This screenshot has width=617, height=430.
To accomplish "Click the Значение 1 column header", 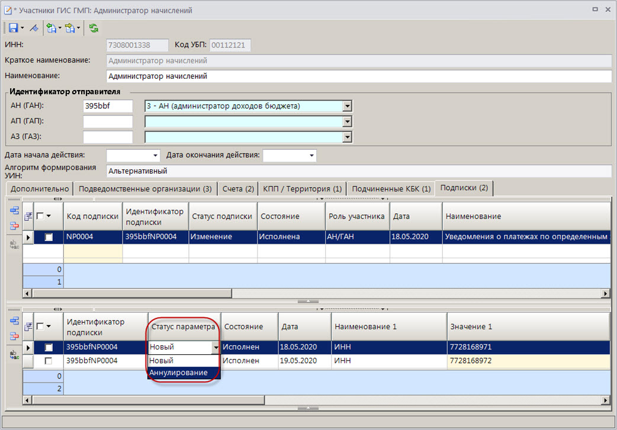I will (x=471, y=327).
